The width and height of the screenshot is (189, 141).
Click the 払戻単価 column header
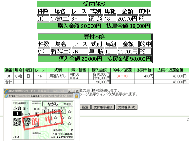pos(144,70)
